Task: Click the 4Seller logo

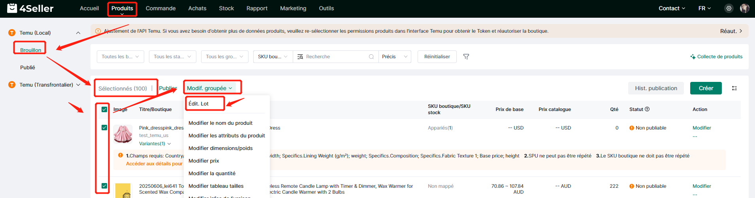Action: click(30, 8)
